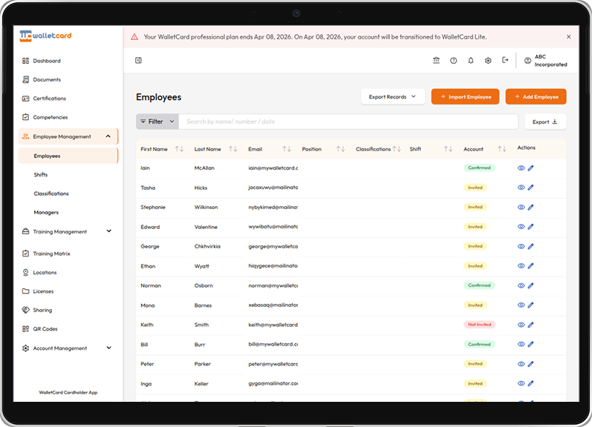Edit Edward Valentine with pencil icon

click(x=530, y=227)
